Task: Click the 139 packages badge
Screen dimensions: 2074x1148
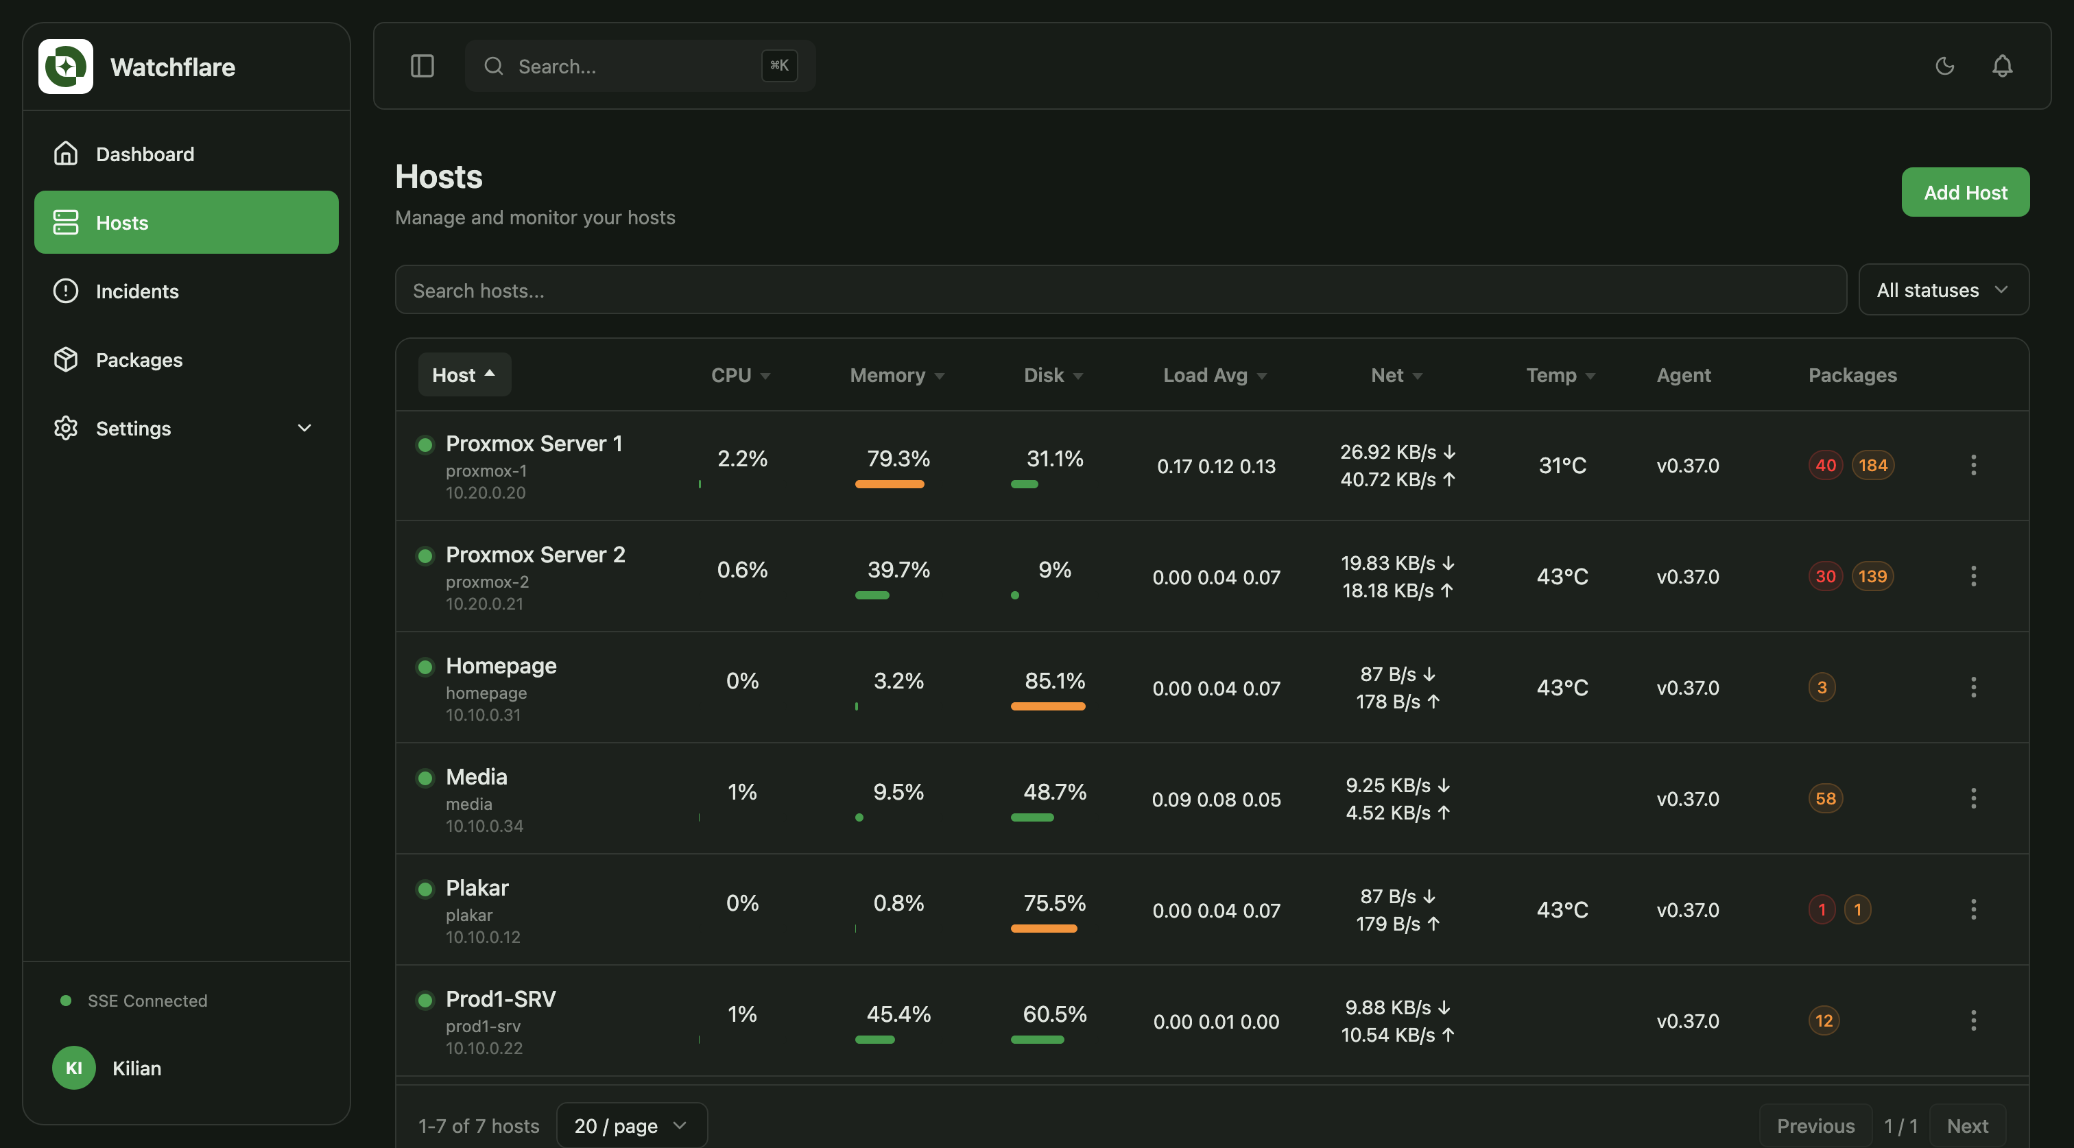Action: pyautogui.click(x=1873, y=575)
